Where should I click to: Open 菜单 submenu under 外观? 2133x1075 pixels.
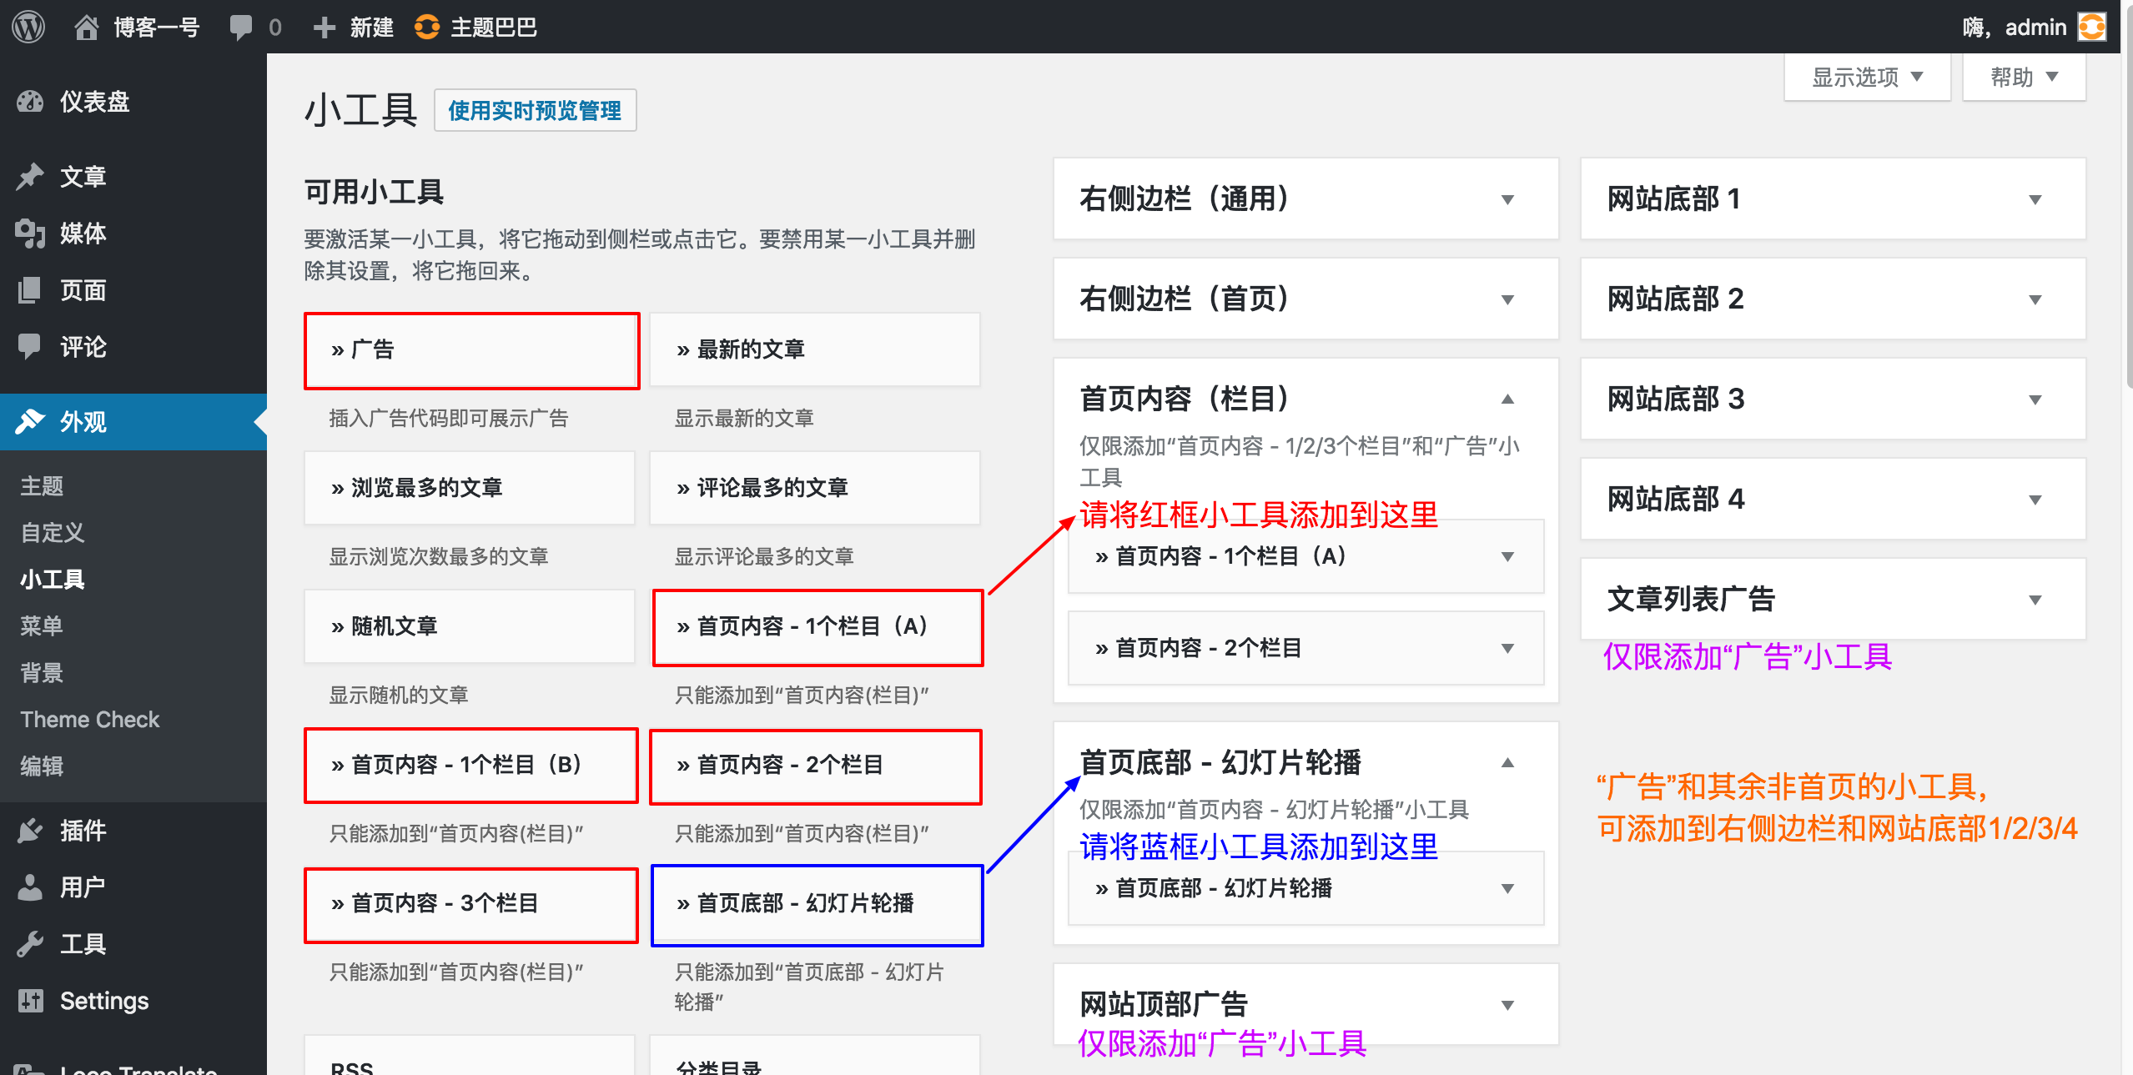tap(42, 625)
